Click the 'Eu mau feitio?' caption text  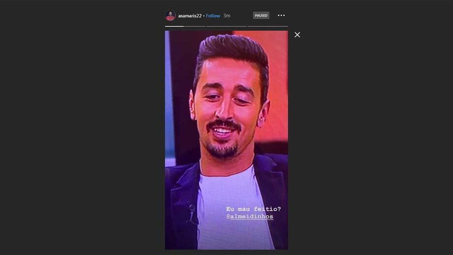(x=254, y=209)
